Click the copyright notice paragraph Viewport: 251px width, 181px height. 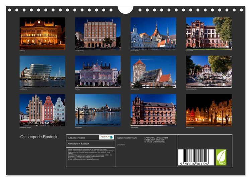tap(91, 154)
